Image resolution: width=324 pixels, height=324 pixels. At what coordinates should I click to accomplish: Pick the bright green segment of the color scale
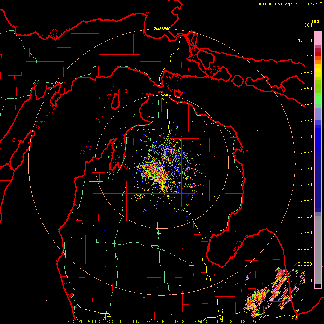point(318,98)
